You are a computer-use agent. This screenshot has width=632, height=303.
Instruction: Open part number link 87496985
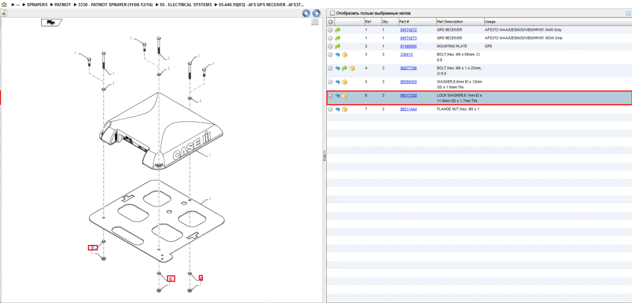[408, 46]
